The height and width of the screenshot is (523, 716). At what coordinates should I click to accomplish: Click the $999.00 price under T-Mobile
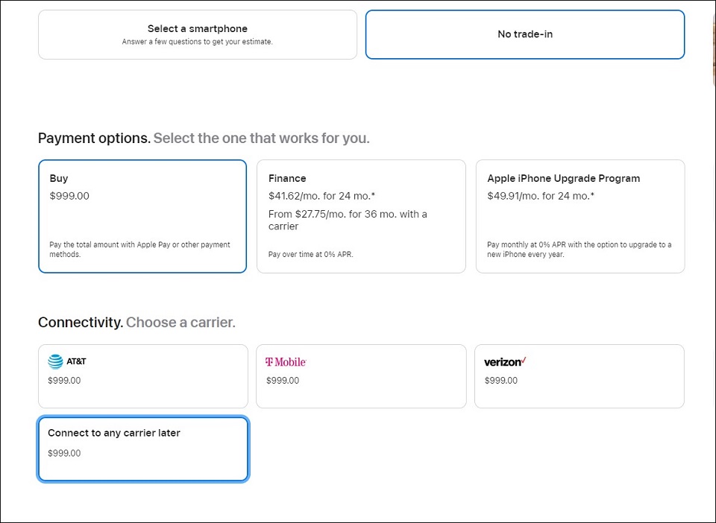[283, 381]
